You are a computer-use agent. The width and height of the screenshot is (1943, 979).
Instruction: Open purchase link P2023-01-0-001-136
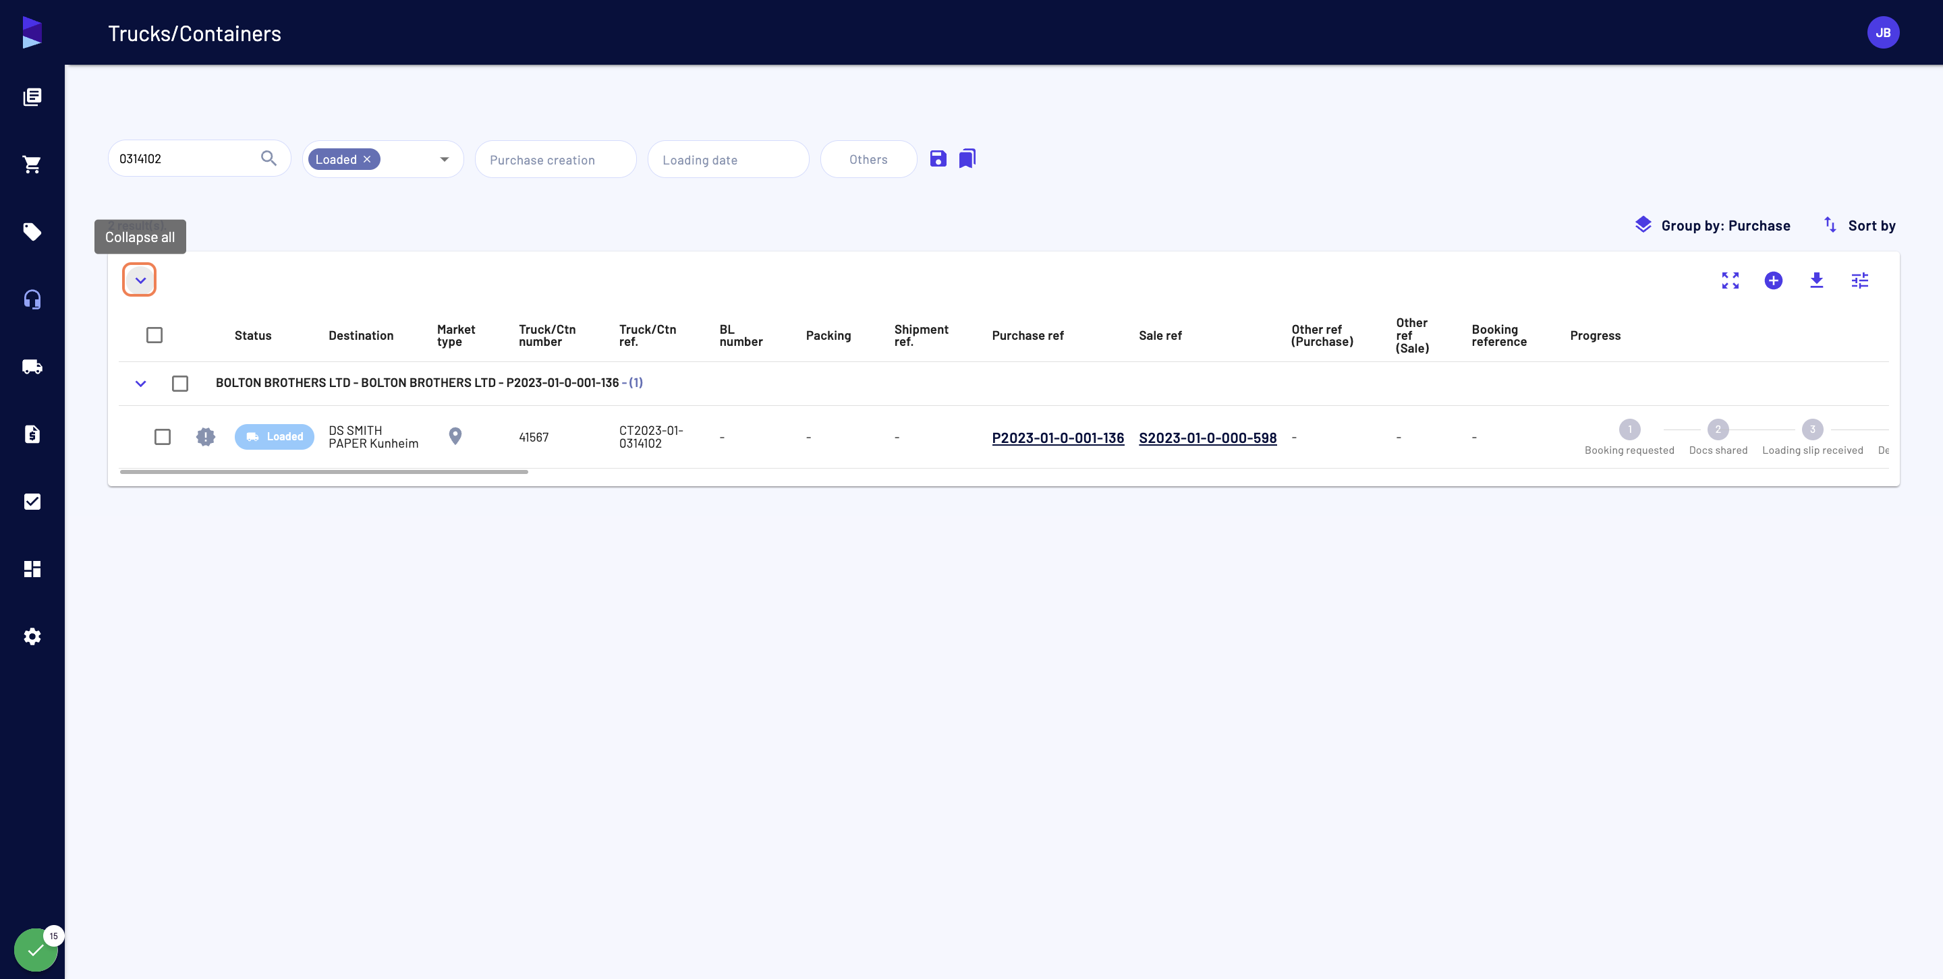click(1057, 438)
